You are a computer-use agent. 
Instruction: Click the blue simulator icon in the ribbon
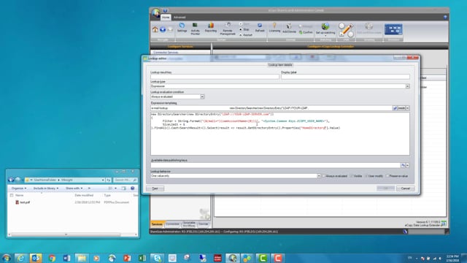click(x=393, y=29)
